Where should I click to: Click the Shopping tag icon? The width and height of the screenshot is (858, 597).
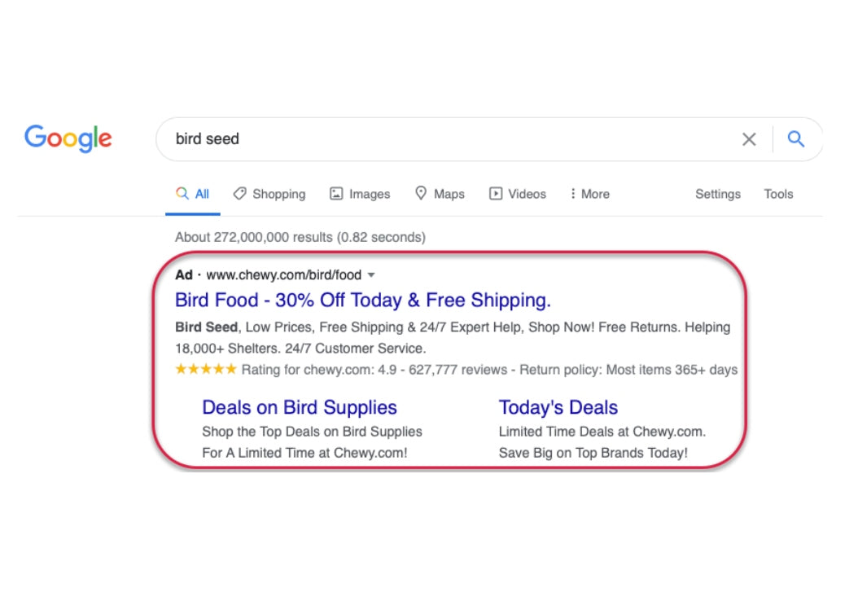(x=239, y=194)
